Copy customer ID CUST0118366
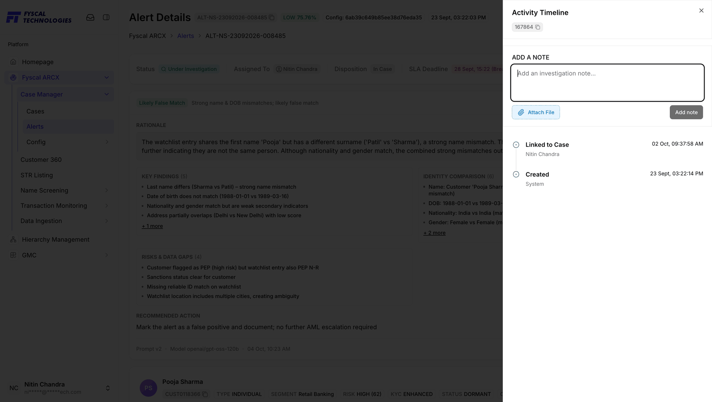712x402 pixels. 205,394
